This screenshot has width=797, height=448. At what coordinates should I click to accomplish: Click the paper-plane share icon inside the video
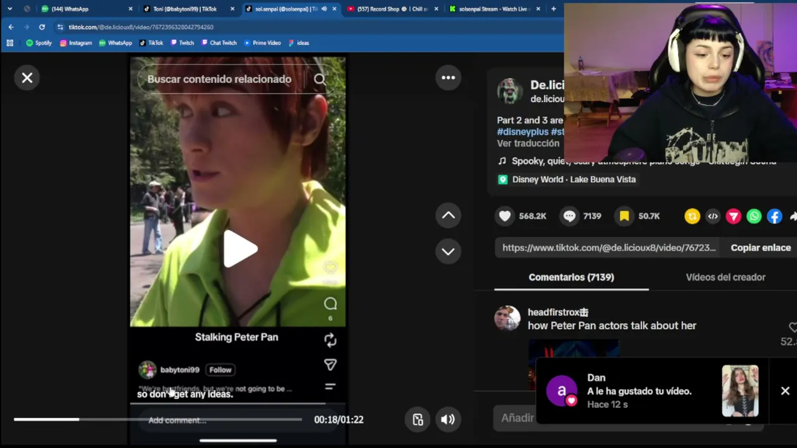[x=330, y=365]
